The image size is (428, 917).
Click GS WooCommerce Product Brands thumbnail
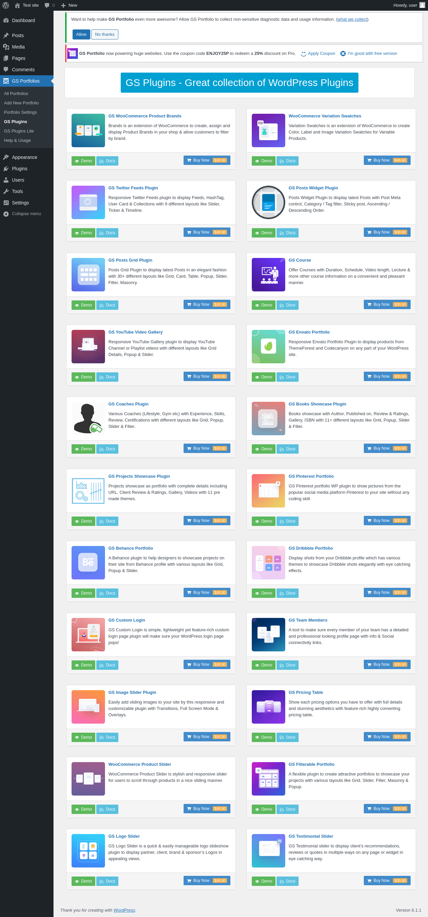point(88,130)
